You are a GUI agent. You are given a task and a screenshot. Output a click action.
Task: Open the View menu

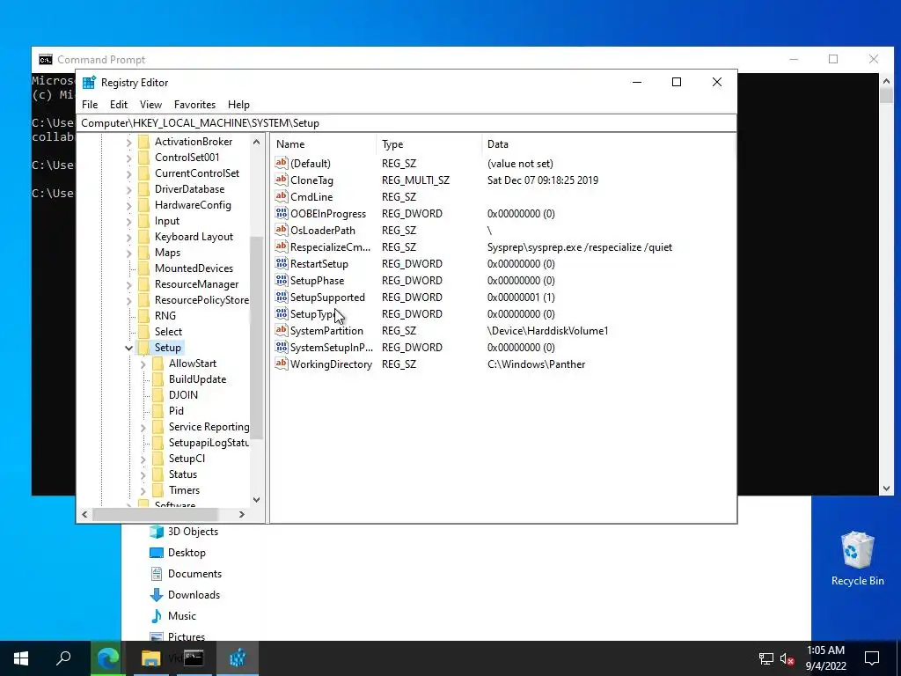click(x=150, y=105)
